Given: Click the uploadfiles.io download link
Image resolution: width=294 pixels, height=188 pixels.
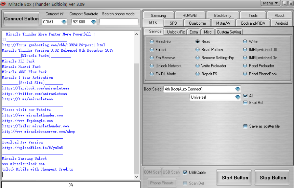Looking at the screenshot, I should tap(32, 148).
